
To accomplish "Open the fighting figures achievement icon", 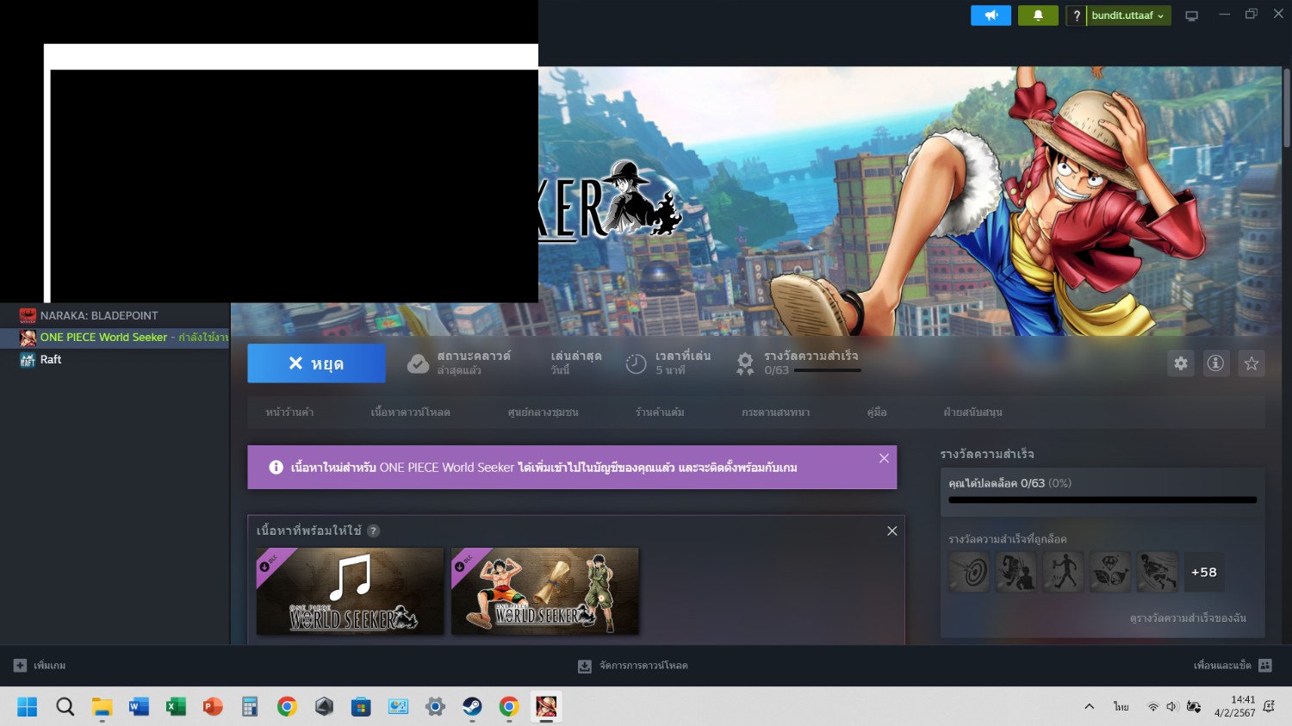I will point(1016,572).
